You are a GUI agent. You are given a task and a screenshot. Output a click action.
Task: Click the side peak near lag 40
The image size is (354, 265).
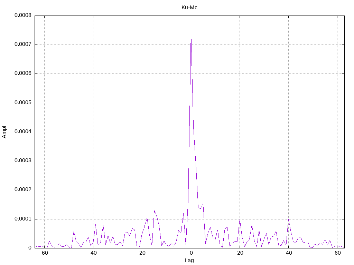point(289,219)
